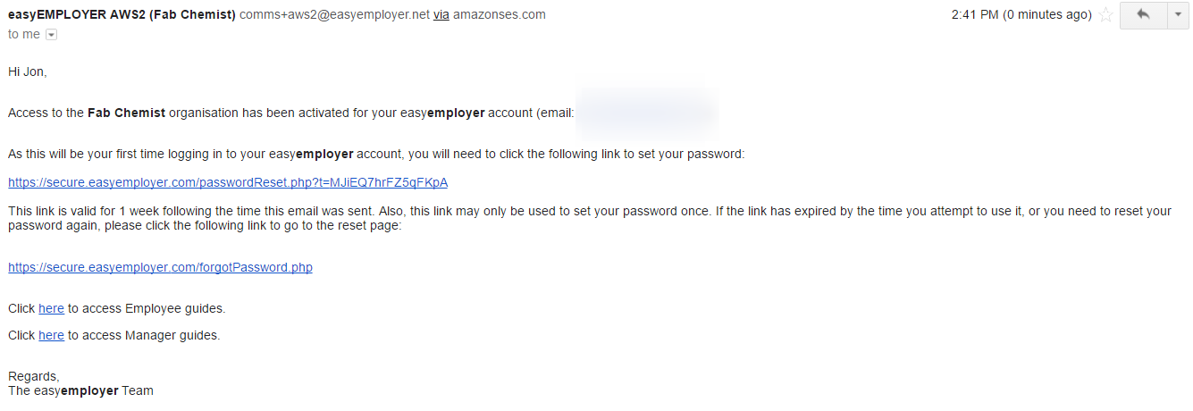This screenshot has width=1193, height=411.
Task: Open the More options arrow beside Reply
Action: [x=1178, y=15]
